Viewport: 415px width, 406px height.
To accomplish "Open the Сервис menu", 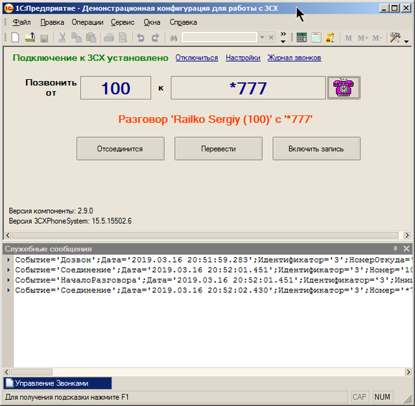I will [x=123, y=21].
